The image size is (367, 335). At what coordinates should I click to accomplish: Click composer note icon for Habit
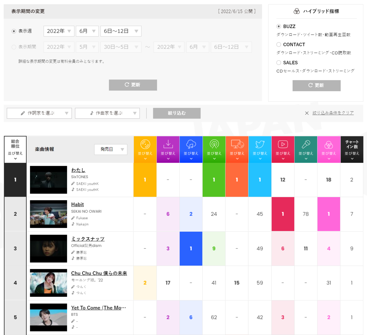point(73,224)
